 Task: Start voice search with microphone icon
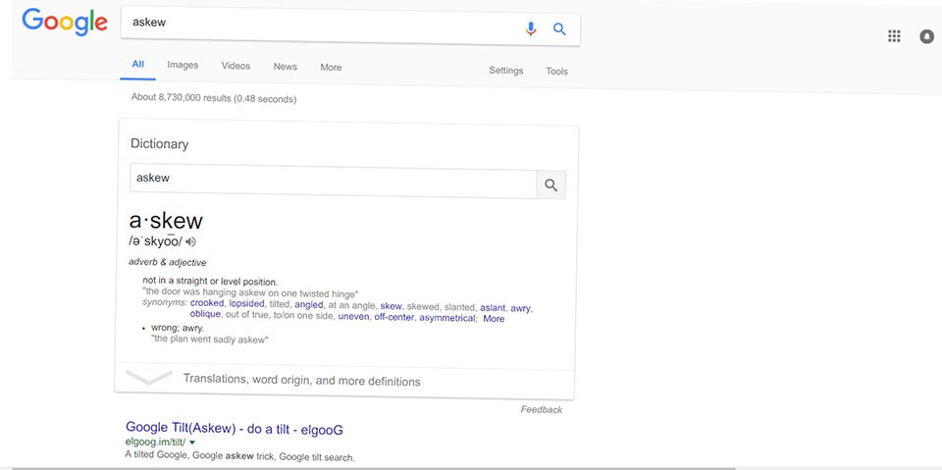(x=531, y=28)
